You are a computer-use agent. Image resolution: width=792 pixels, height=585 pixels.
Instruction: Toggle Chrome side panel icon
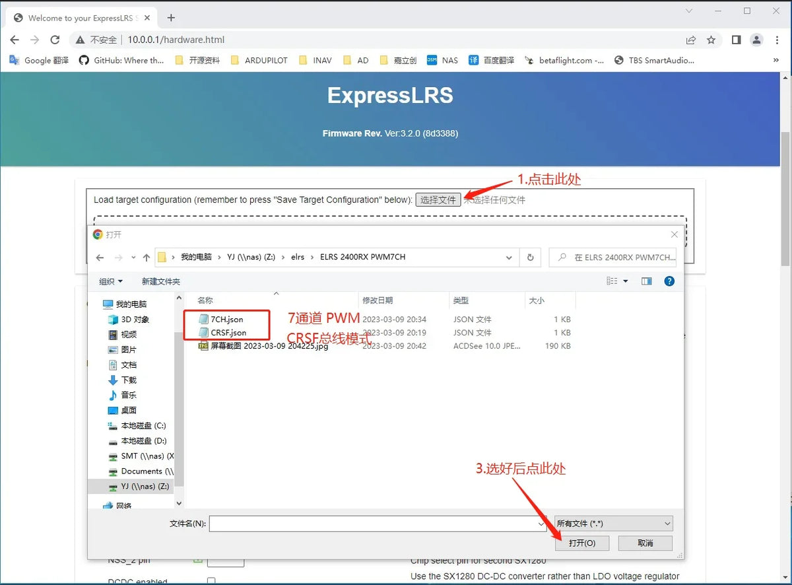[x=736, y=40]
